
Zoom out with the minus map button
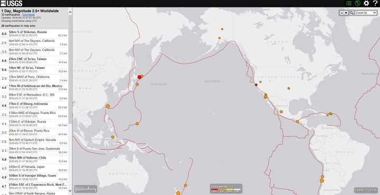[341, 13]
